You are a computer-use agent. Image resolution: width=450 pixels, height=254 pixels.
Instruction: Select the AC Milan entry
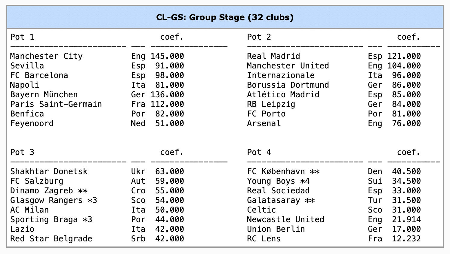point(29,210)
